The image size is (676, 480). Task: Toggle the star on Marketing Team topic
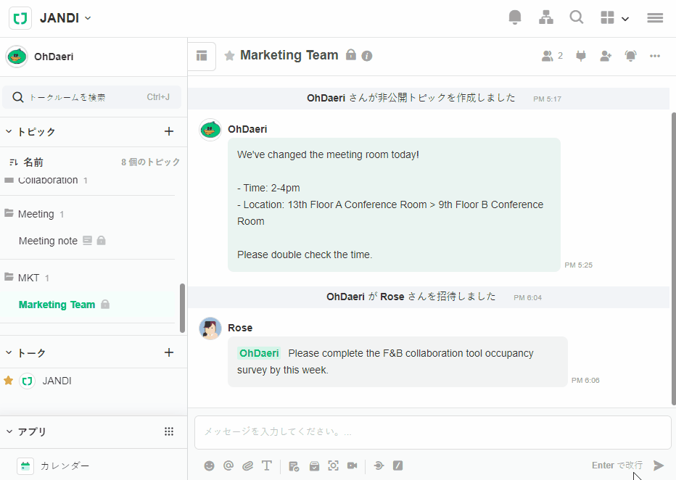tap(229, 56)
